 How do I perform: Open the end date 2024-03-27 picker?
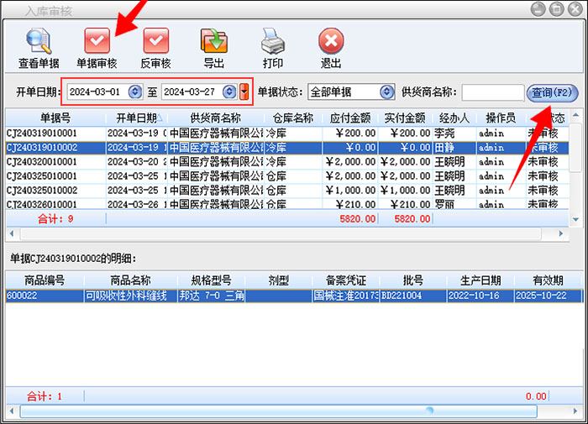(x=229, y=92)
